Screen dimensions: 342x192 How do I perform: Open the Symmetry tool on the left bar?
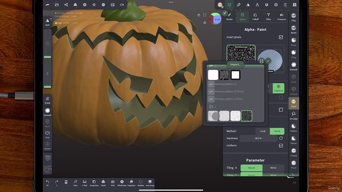point(48,22)
